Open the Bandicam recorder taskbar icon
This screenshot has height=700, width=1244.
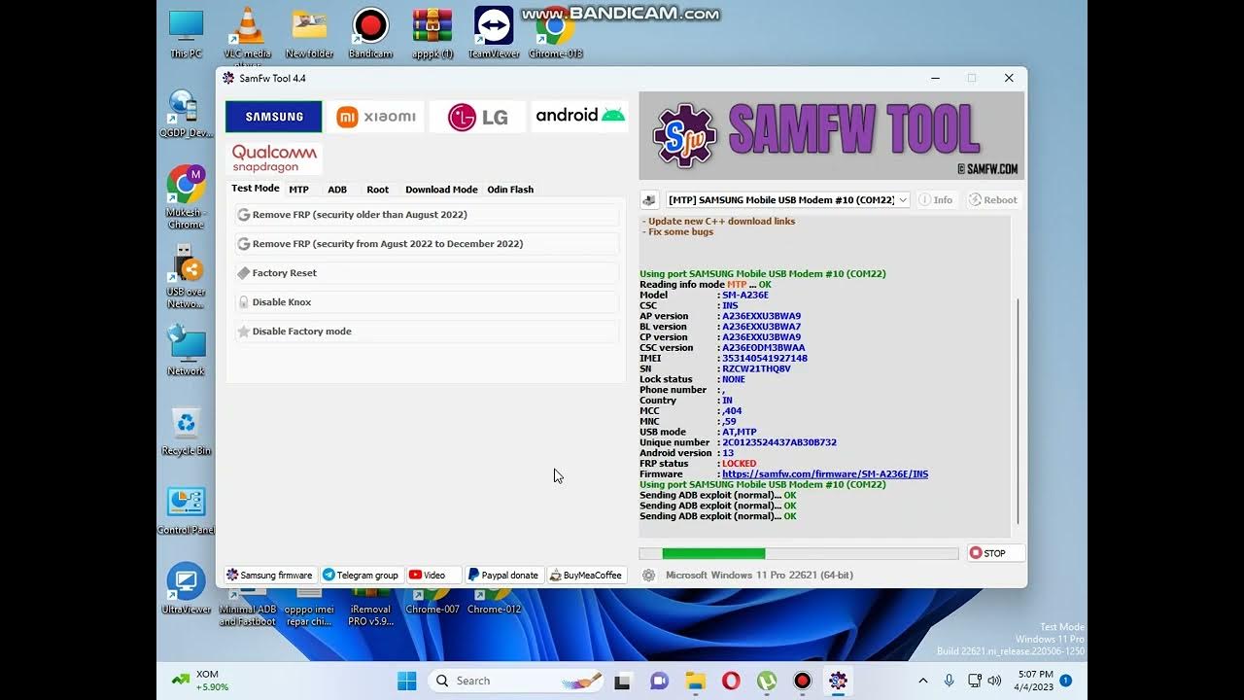[803, 681]
